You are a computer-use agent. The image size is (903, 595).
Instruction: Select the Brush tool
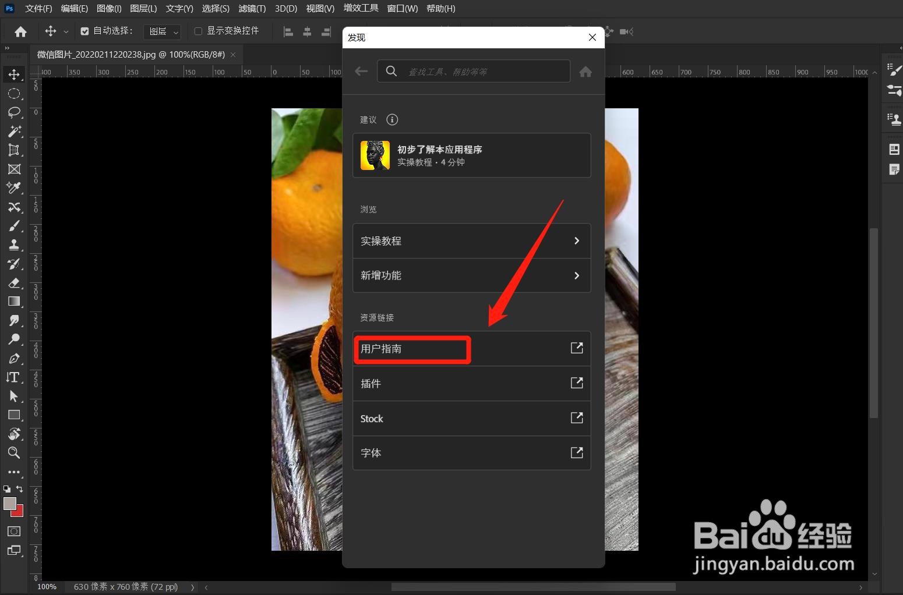[x=15, y=225]
